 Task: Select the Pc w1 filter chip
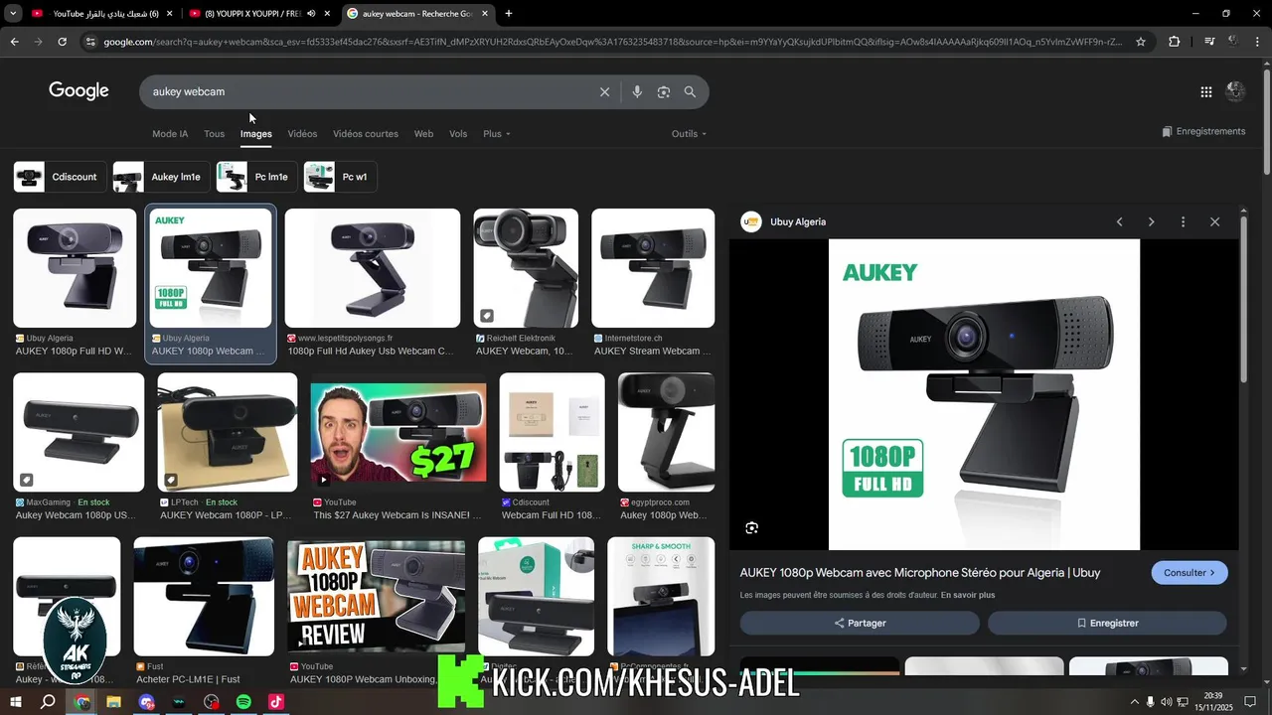pyautogui.click(x=341, y=177)
